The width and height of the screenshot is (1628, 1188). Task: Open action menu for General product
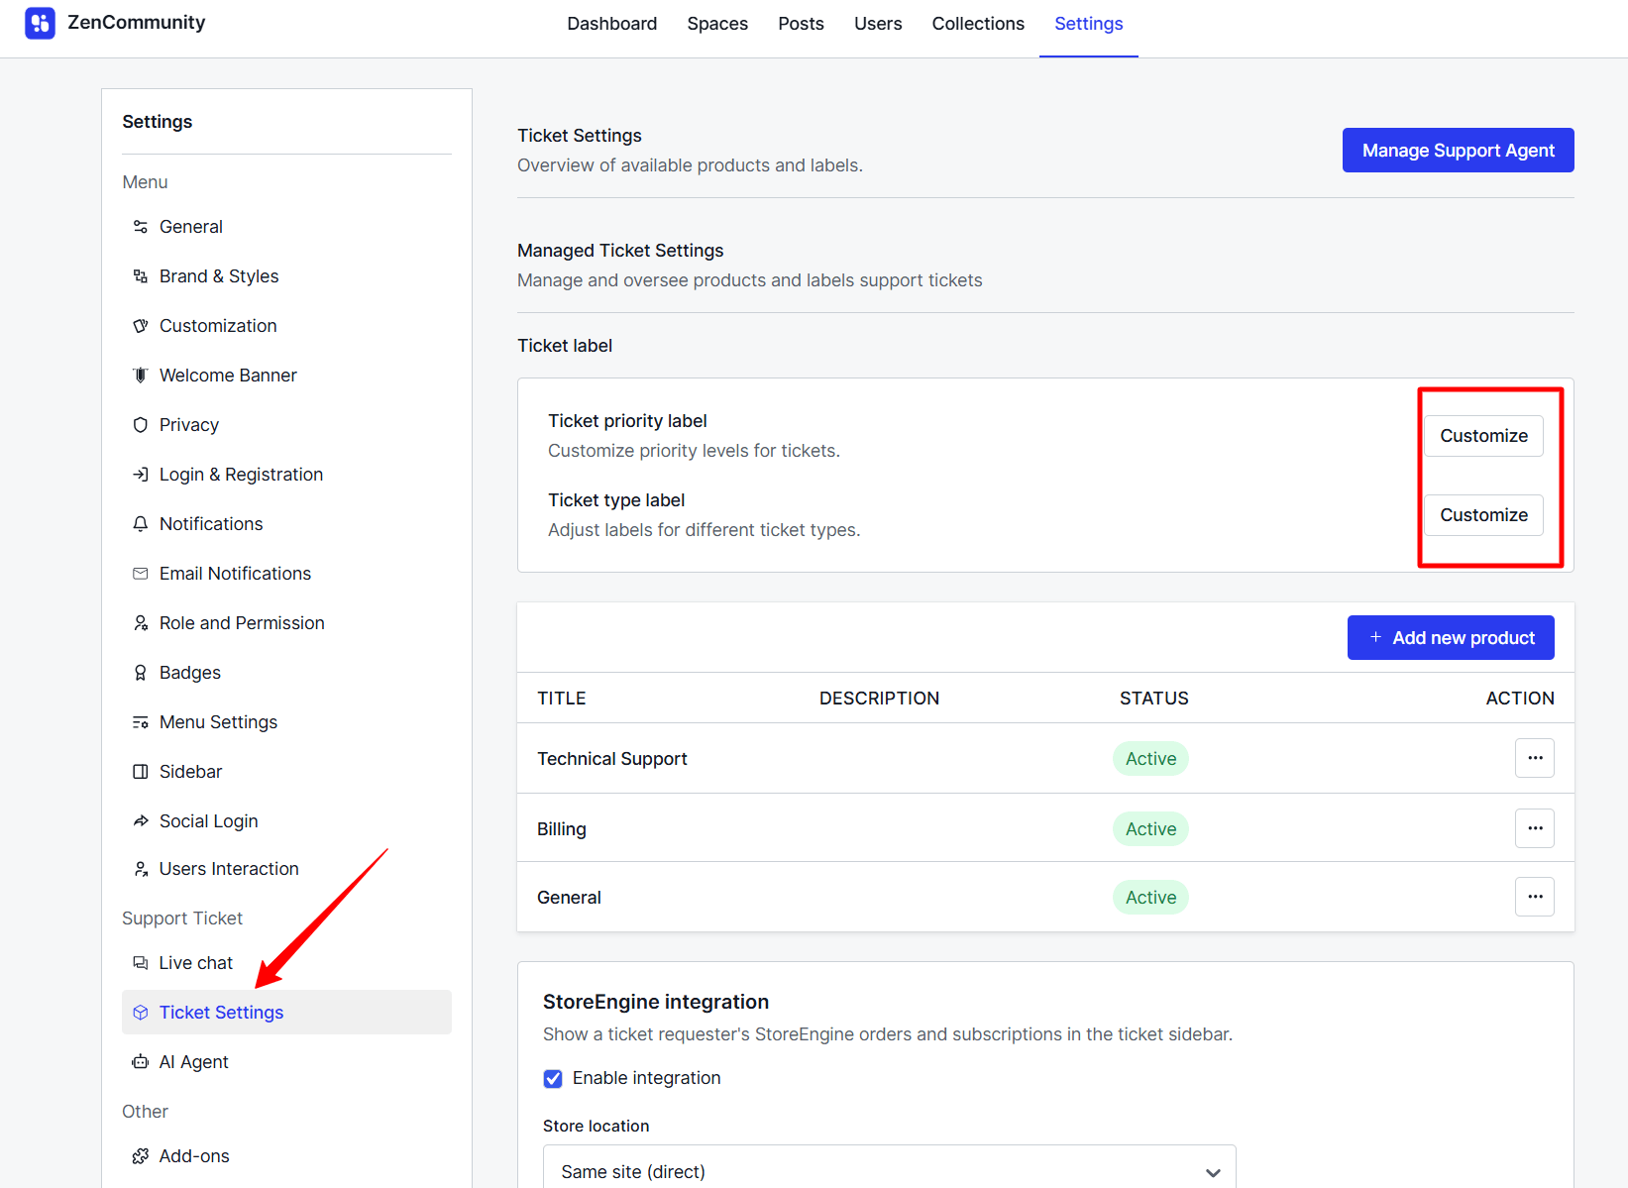pos(1534,897)
